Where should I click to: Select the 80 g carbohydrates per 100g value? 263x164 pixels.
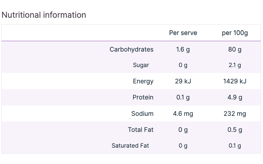(235, 49)
